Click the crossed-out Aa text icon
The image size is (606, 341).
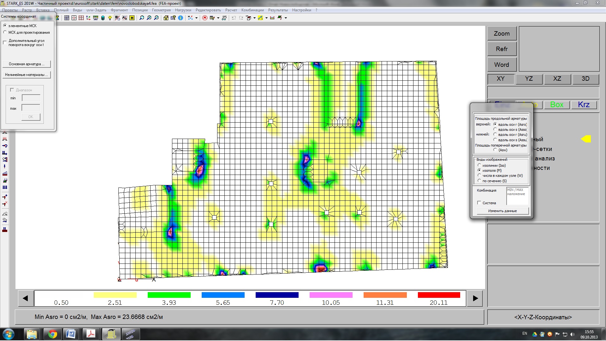125,18
